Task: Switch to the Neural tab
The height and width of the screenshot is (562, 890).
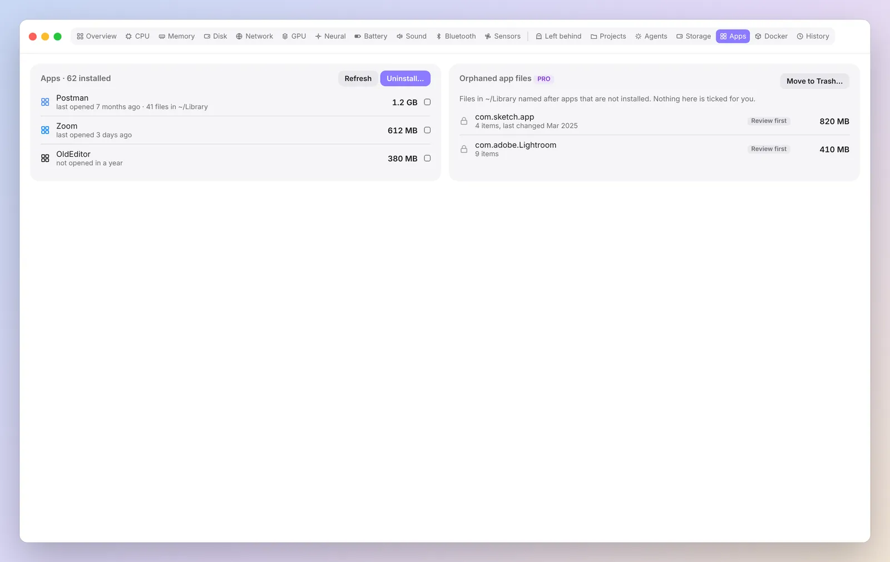Action: [330, 36]
